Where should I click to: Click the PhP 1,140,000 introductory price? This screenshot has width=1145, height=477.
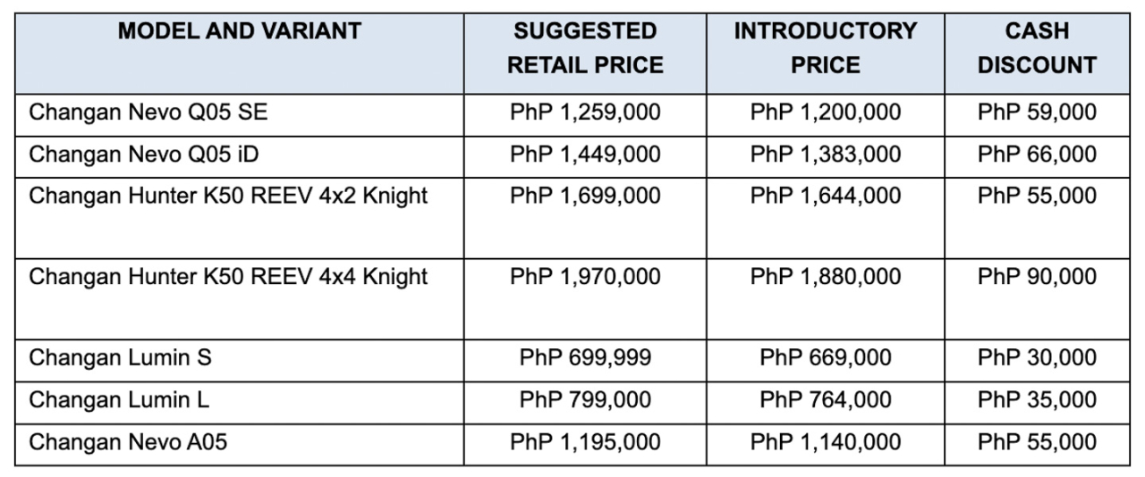coord(825,441)
